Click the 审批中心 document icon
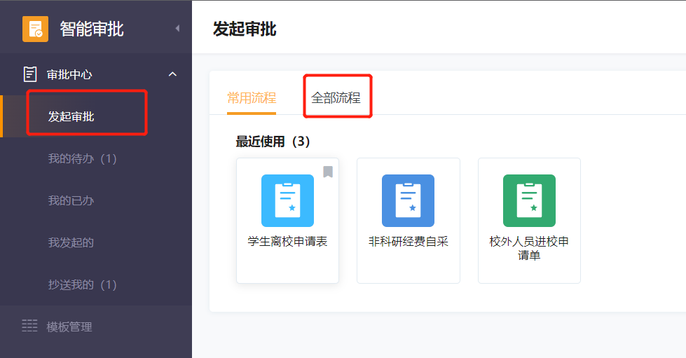 (30, 74)
